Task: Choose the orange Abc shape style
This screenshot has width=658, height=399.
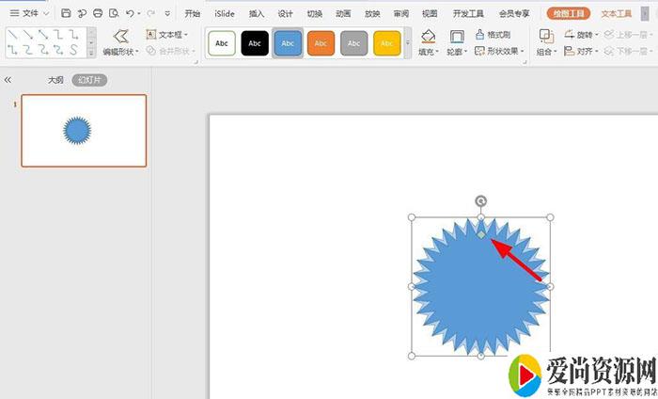Action: pyautogui.click(x=321, y=43)
